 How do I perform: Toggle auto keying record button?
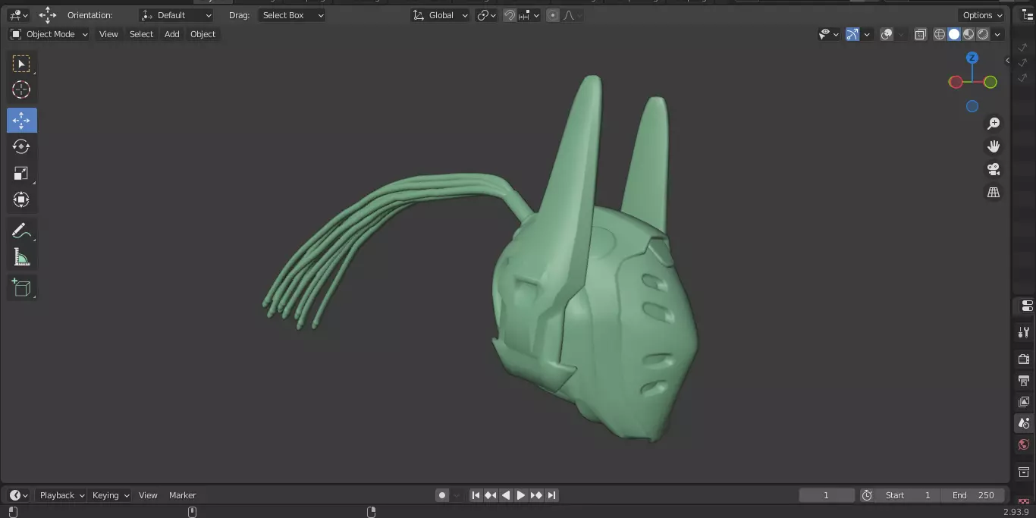coord(442,495)
